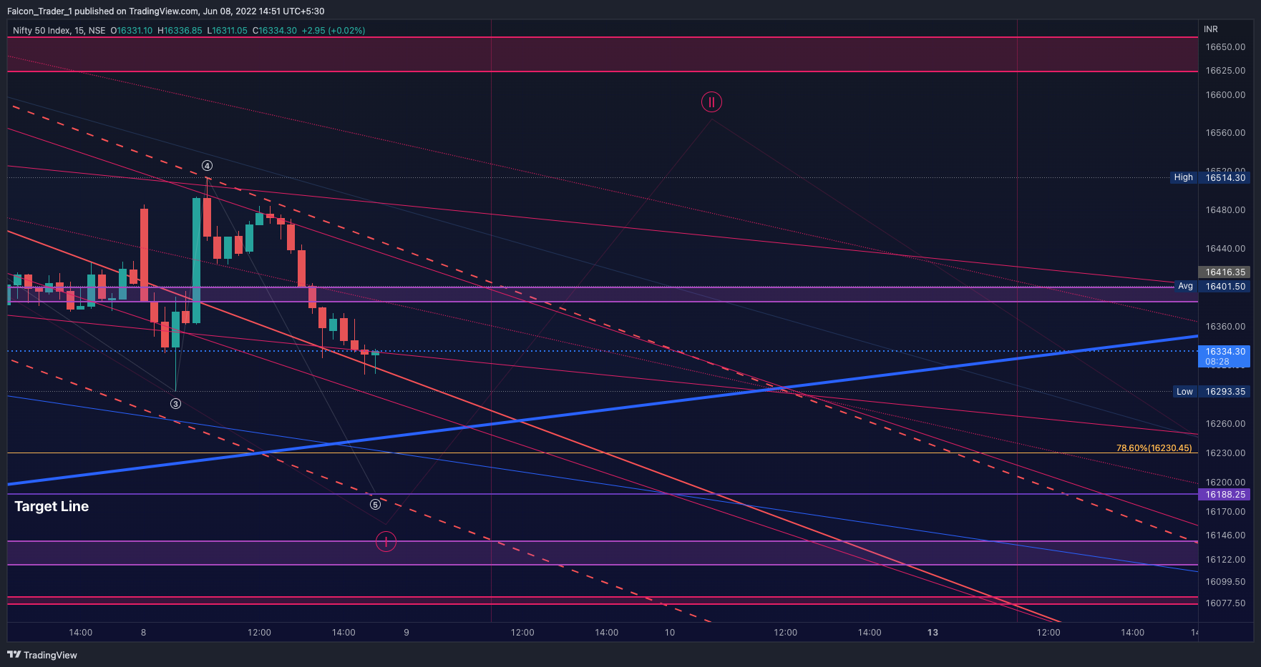Screen dimensions: 1261x667
Task: Click the 16230.00 price axis label
Action: [1225, 453]
